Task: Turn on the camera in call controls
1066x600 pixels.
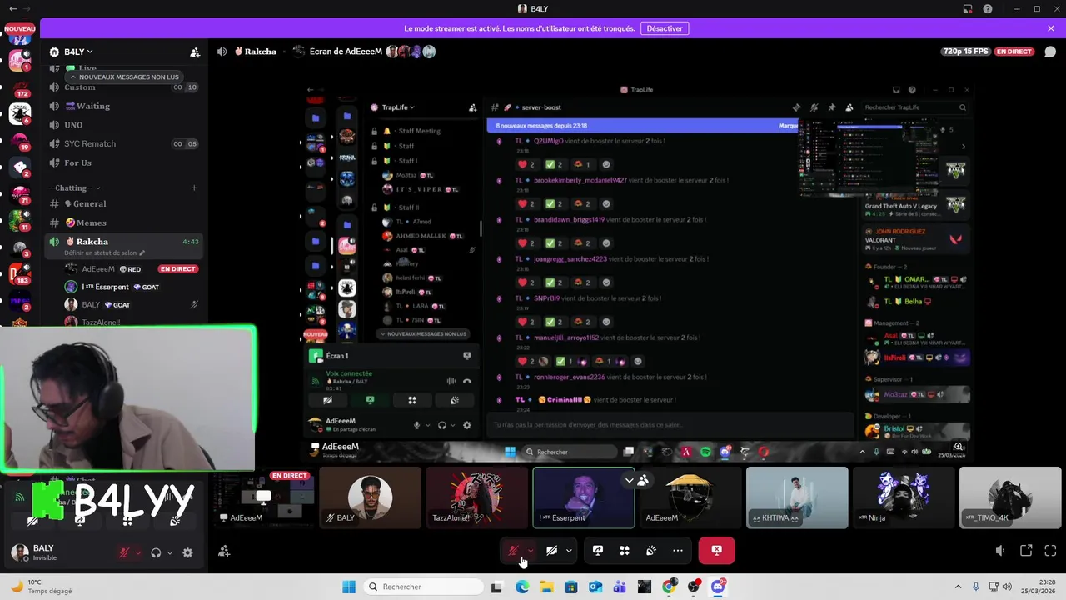Action: pos(551,551)
